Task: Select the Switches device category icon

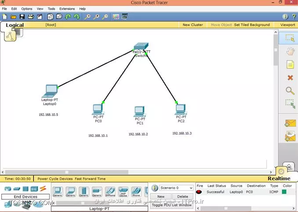Action: (x=17, y=189)
